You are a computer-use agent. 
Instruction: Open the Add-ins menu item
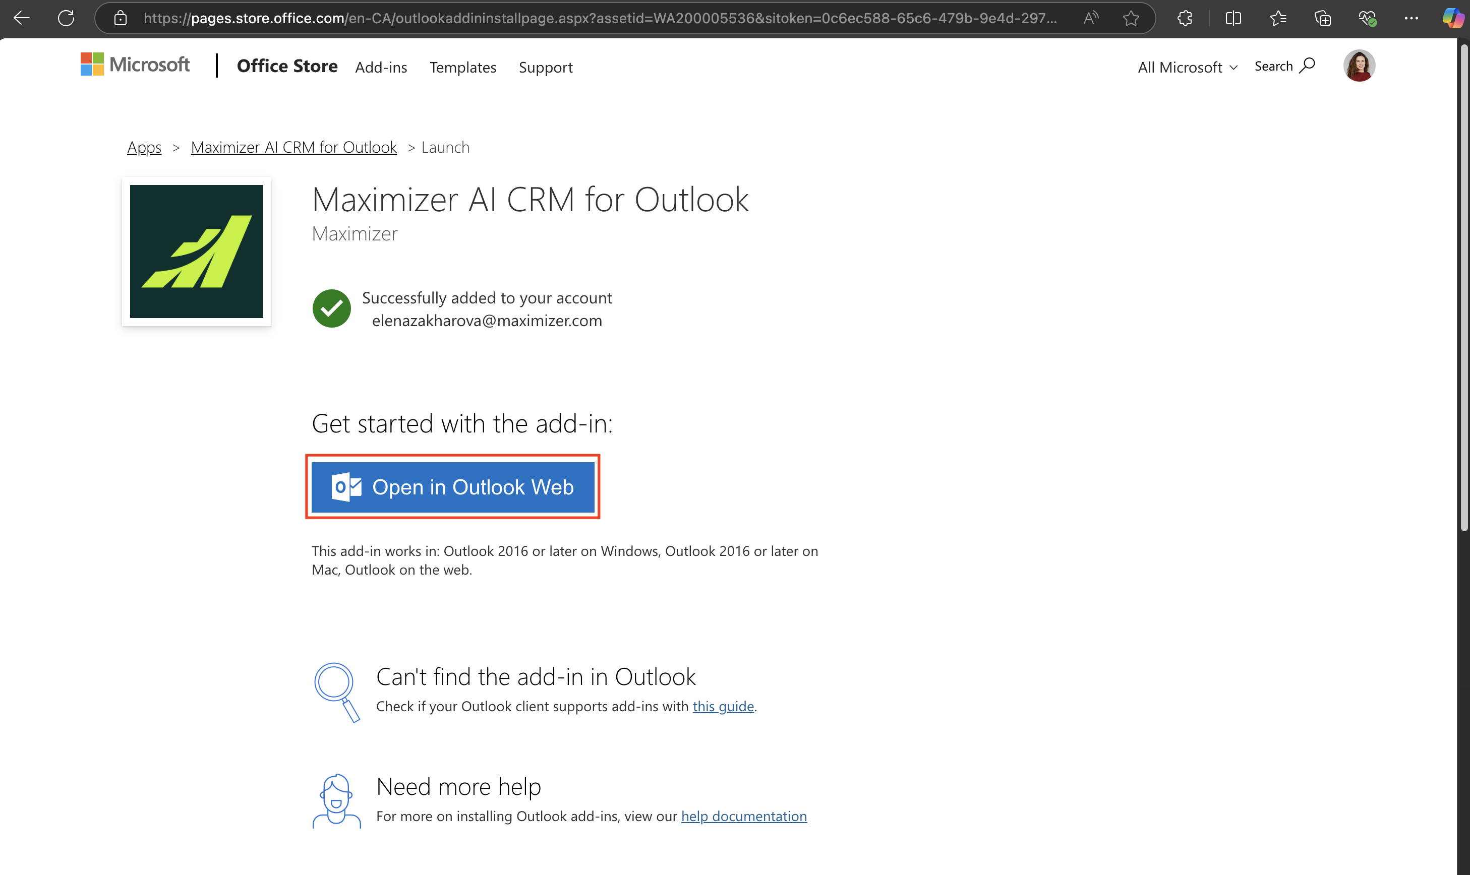pyautogui.click(x=381, y=67)
